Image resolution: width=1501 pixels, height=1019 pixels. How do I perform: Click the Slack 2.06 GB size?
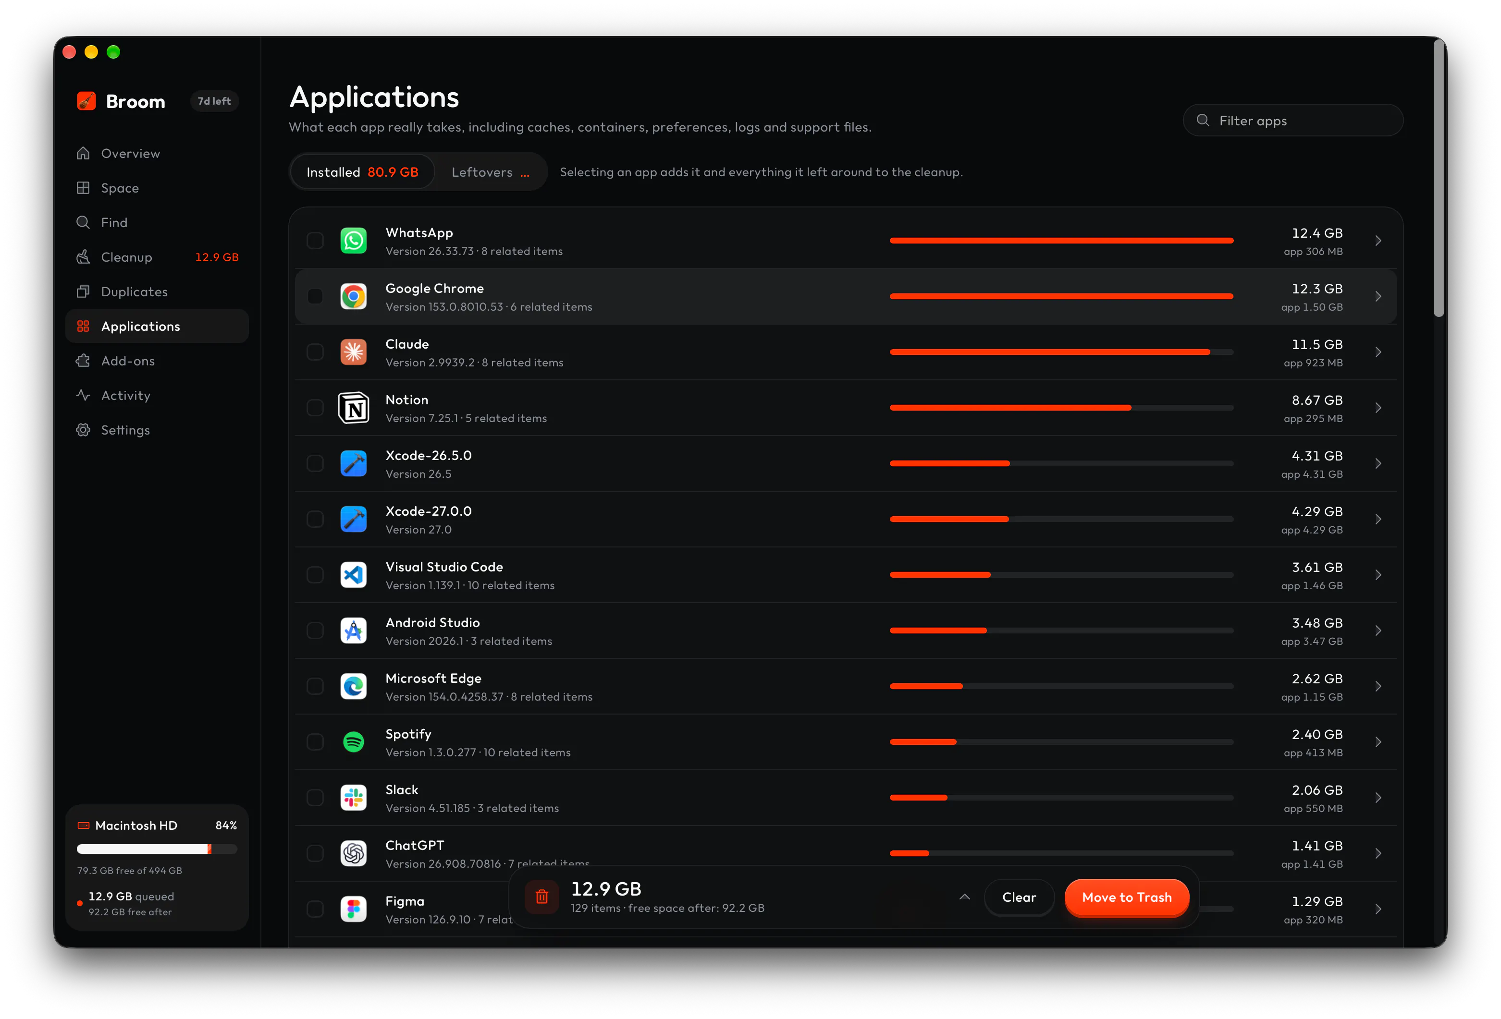[x=1317, y=790]
